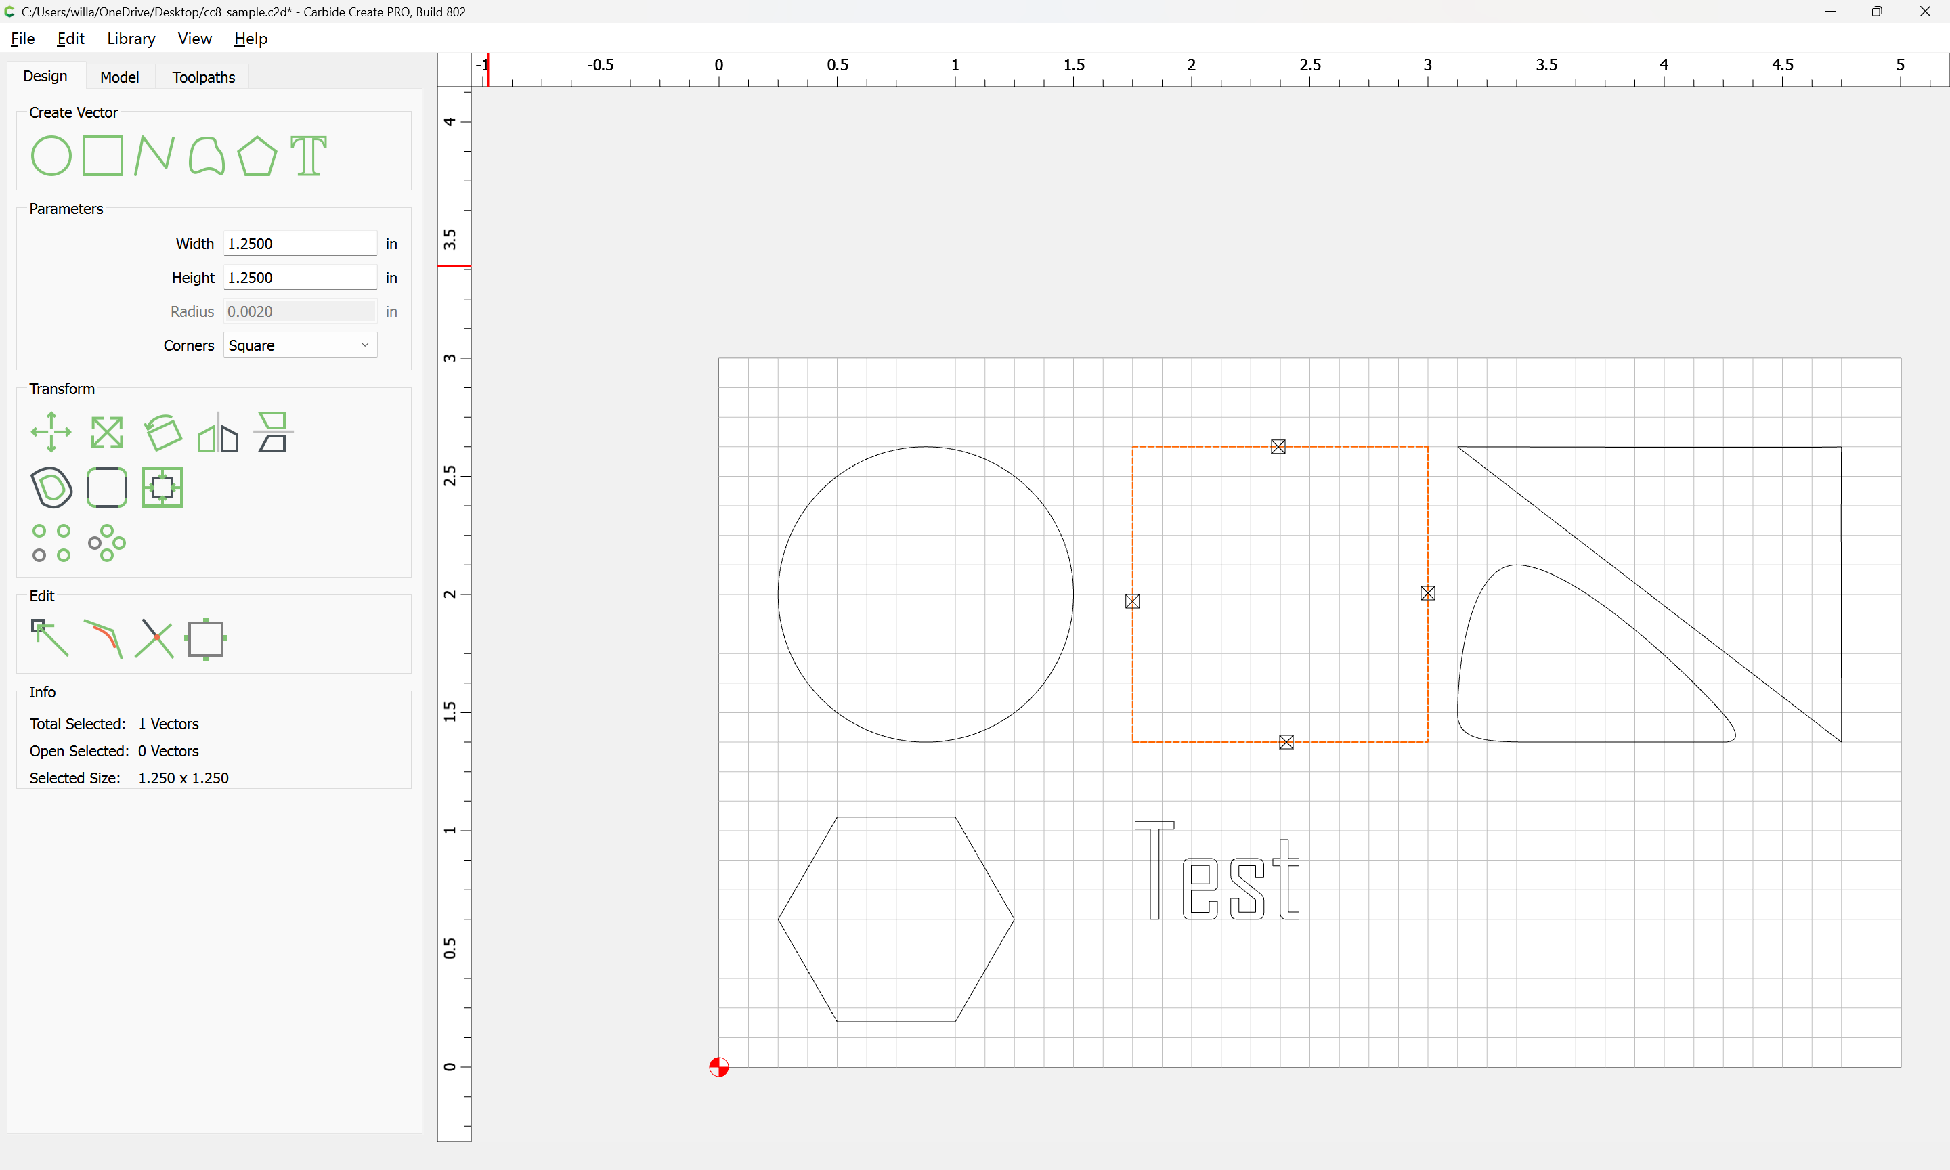The width and height of the screenshot is (1950, 1170).
Task: Activate the Trim Vectors scissors tool
Action: (x=154, y=638)
